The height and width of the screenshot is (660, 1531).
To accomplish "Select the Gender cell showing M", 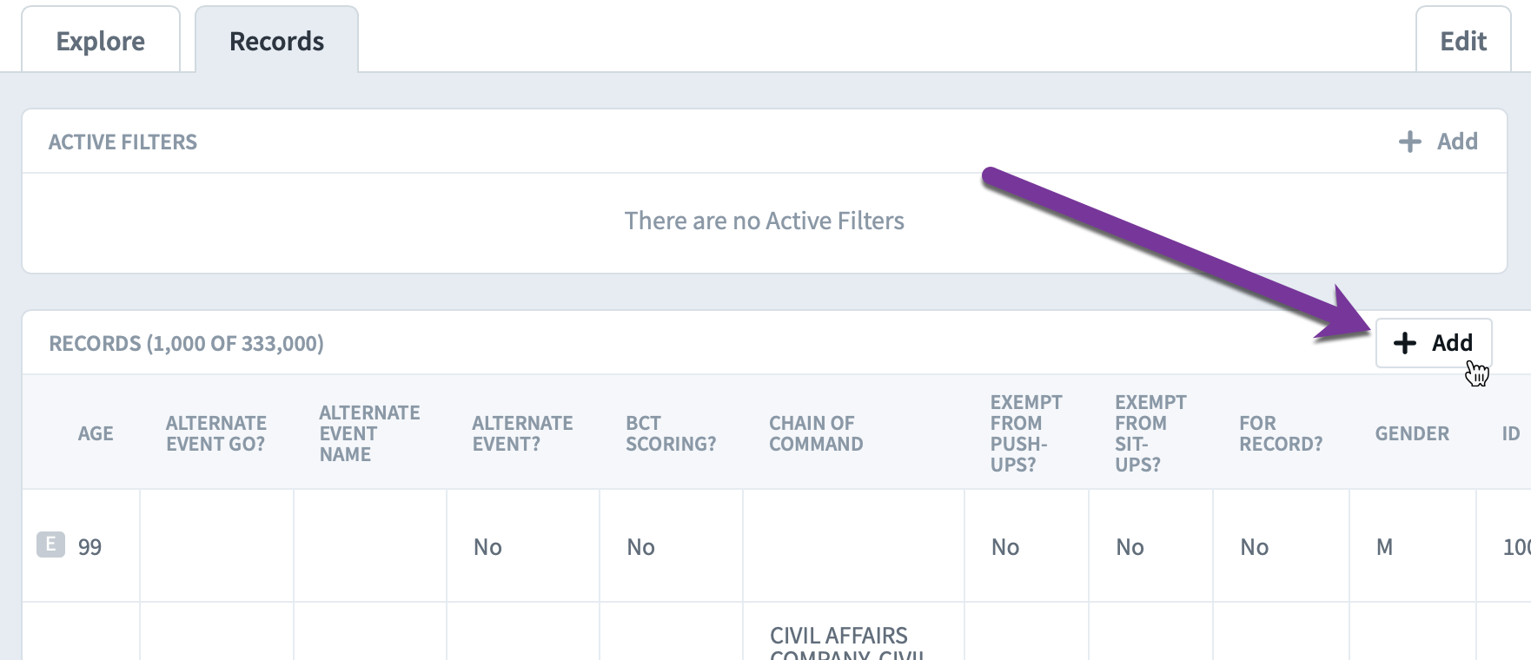I will click(1413, 546).
